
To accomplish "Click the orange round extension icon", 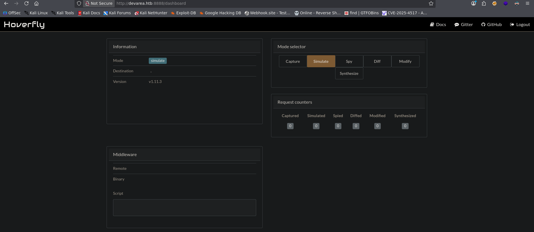I will point(494,3).
